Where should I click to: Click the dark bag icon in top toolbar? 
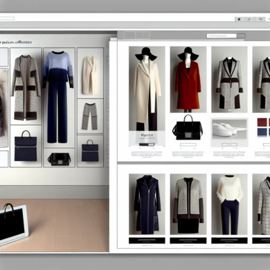239,19
